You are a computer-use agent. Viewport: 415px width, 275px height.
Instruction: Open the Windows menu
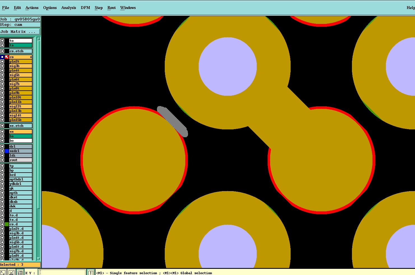128,8
